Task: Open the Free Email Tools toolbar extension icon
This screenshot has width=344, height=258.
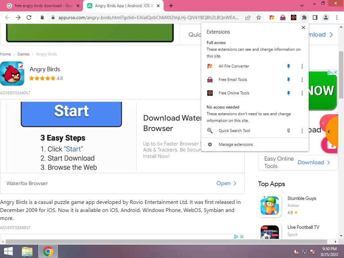Action: (283, 17)
